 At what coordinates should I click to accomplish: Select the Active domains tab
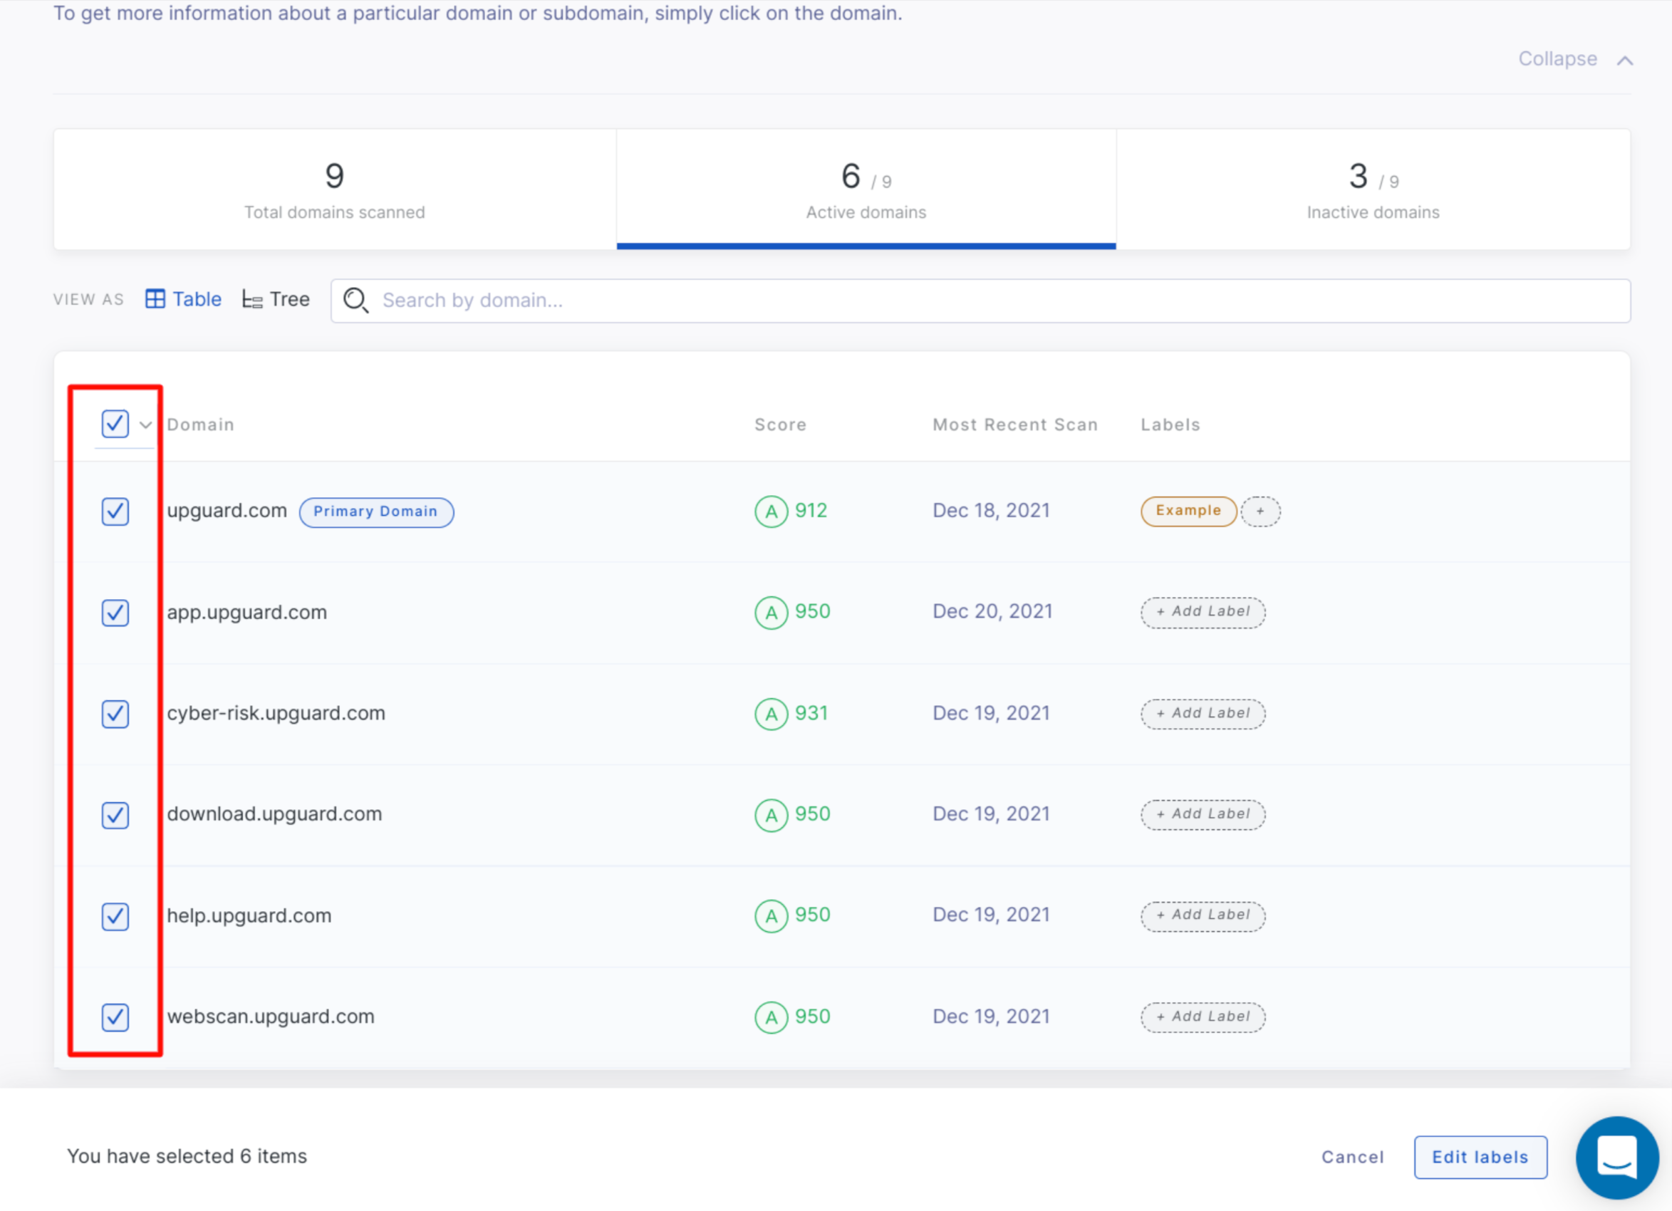click(x=866, y=189)
